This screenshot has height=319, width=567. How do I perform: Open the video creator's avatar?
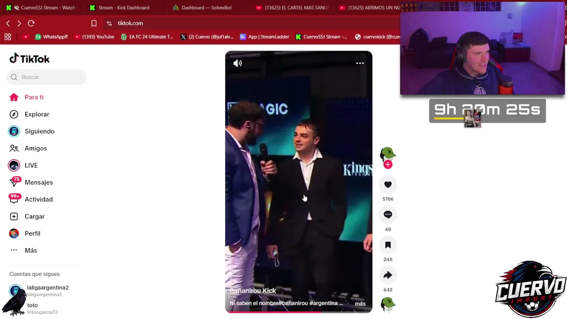point(388,154)
